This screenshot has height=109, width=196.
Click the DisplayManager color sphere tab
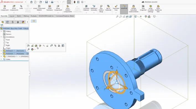[x=23, y=22]
